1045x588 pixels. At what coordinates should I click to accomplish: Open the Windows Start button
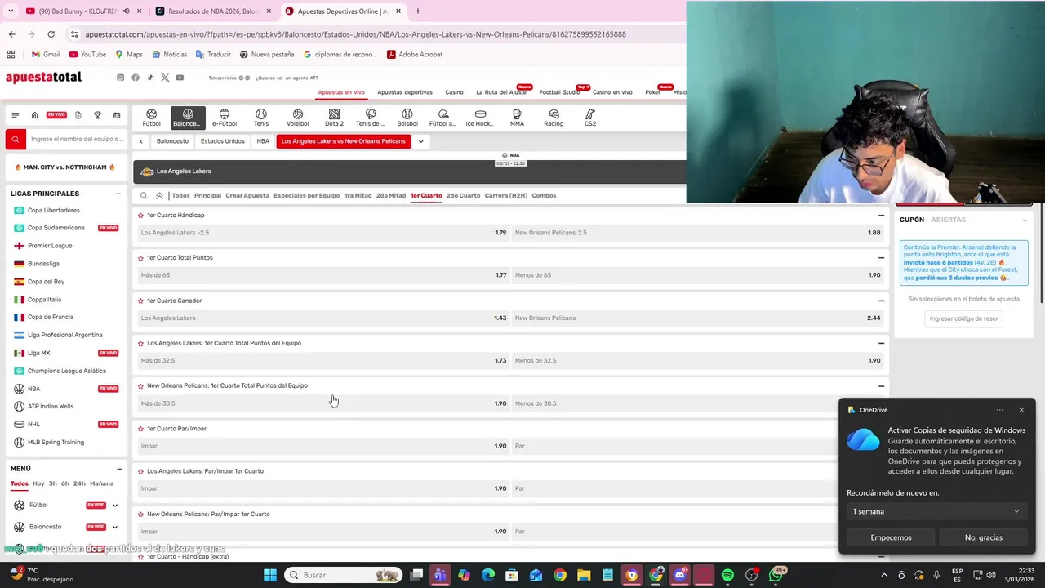[x=270, y=575]
